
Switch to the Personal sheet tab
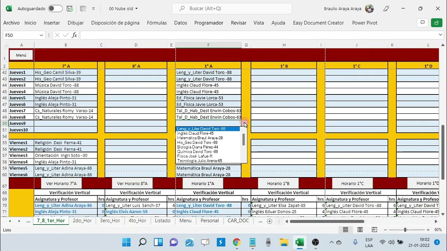[210, 221]
